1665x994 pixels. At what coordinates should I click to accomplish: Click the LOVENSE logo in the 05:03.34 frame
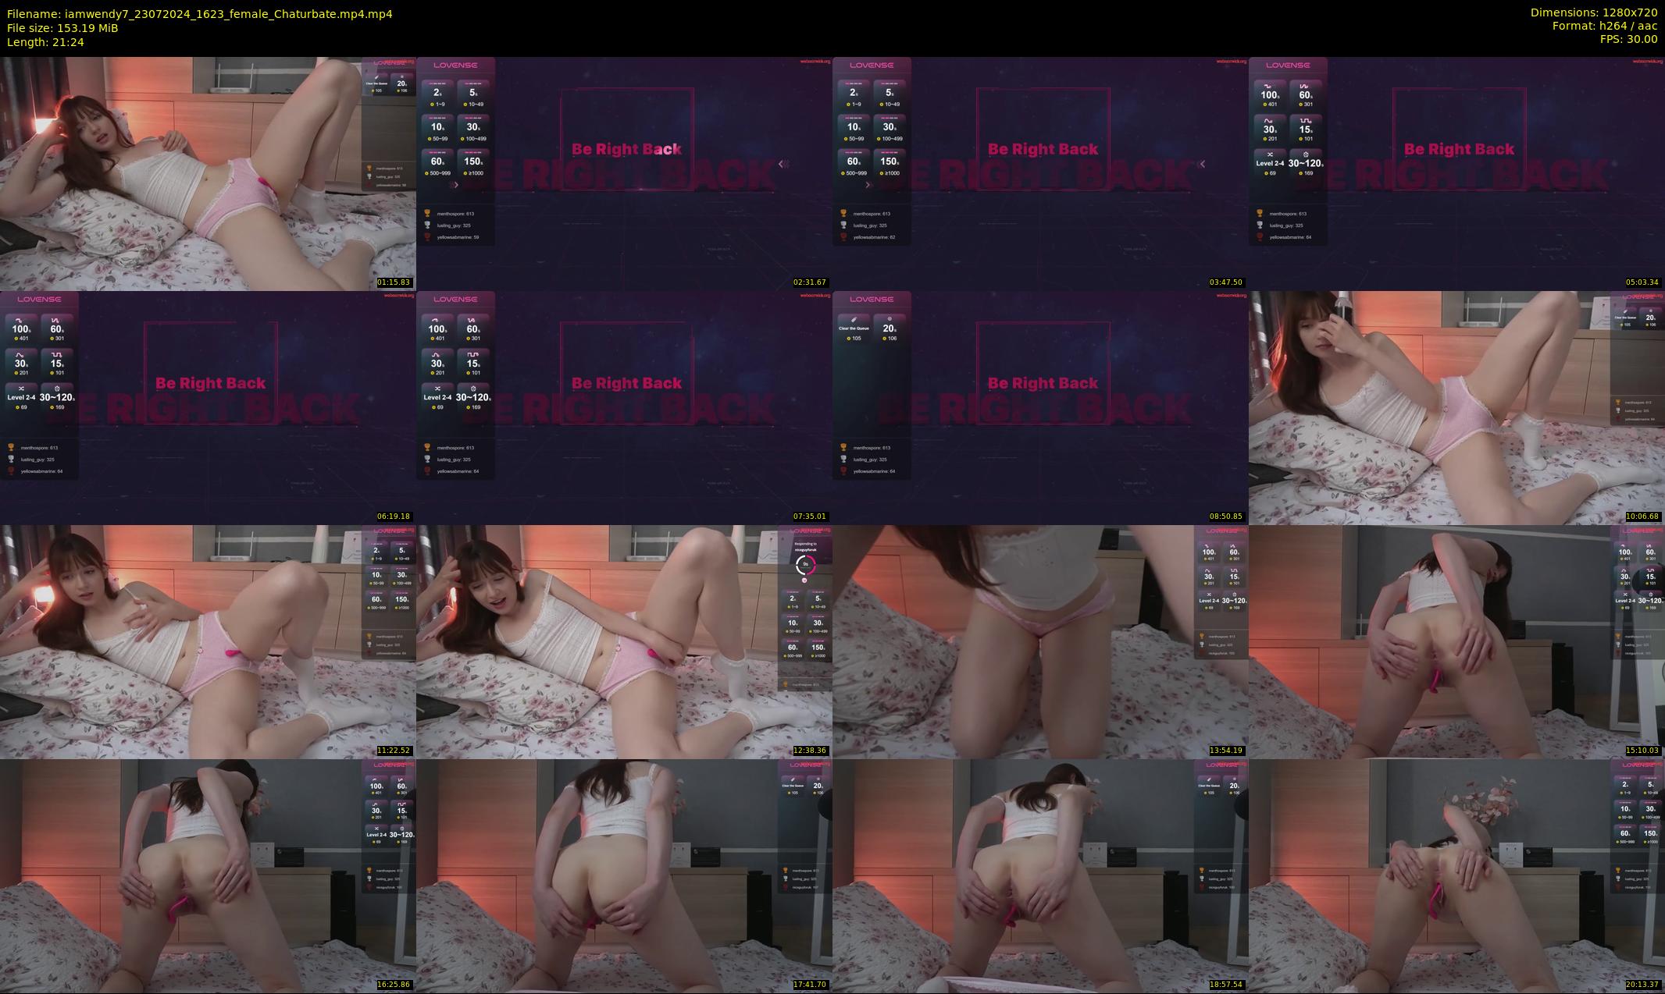[1288, 65]
